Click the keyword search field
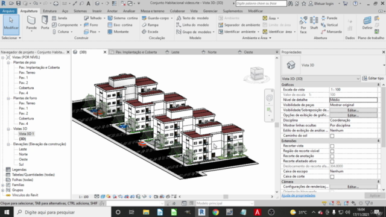This screenshot has height=217, width=386. (261, 4)
